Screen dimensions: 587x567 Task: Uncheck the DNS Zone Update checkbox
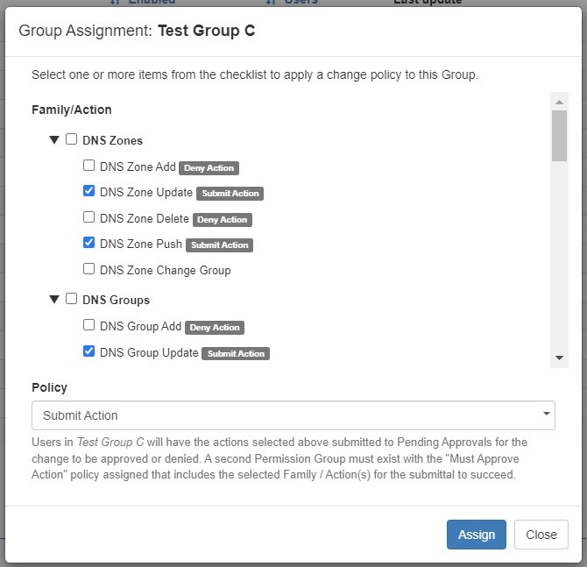[x=88, y=192]
